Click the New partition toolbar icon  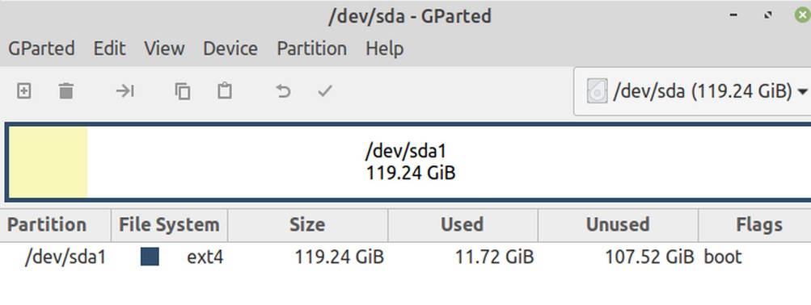[23, 91]
